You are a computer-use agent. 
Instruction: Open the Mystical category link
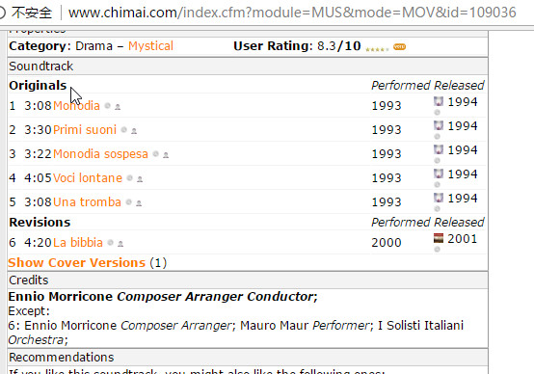pos(150,46)
